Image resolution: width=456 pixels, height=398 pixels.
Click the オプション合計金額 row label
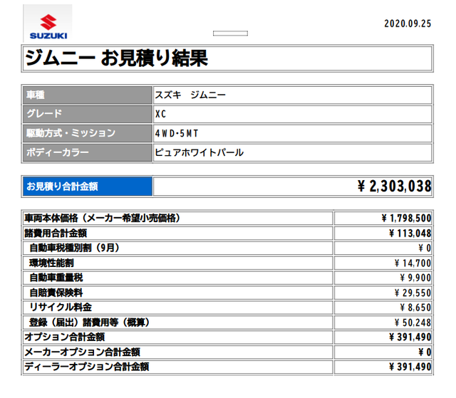[x=65, y=337]
